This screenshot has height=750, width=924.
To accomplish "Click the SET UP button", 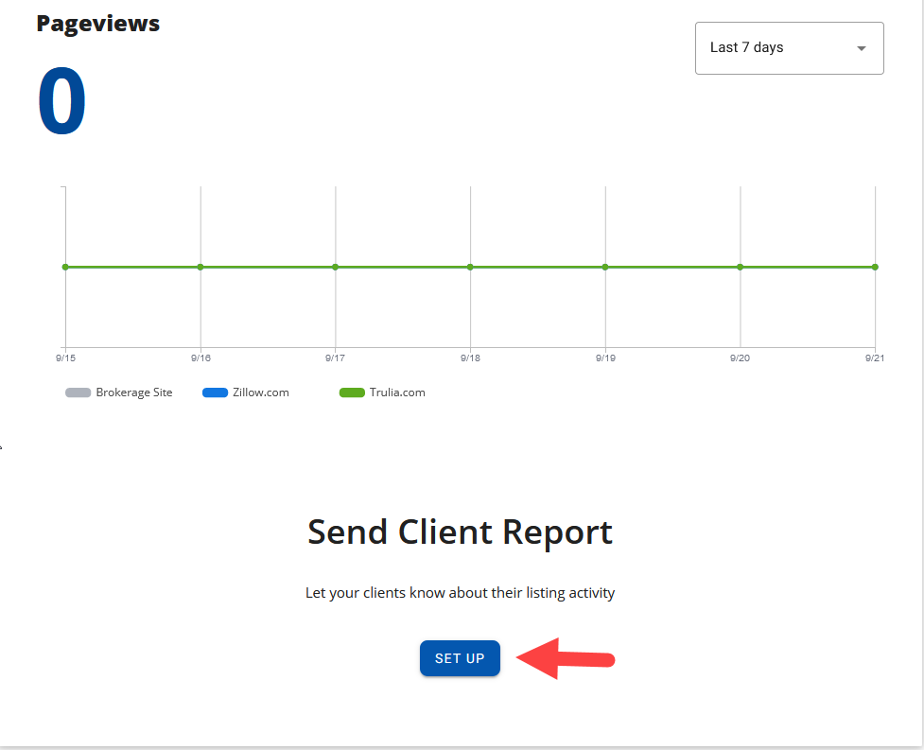I will point(460,658).
